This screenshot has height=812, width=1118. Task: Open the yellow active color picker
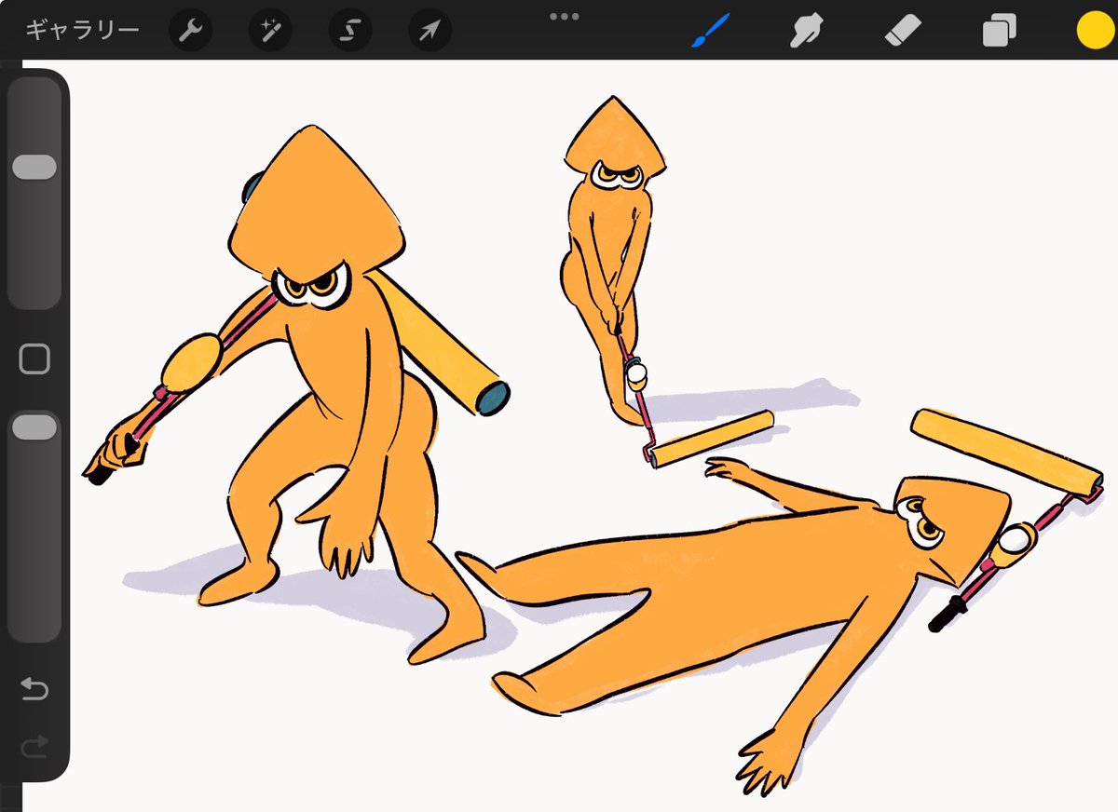pos(1095,31)
